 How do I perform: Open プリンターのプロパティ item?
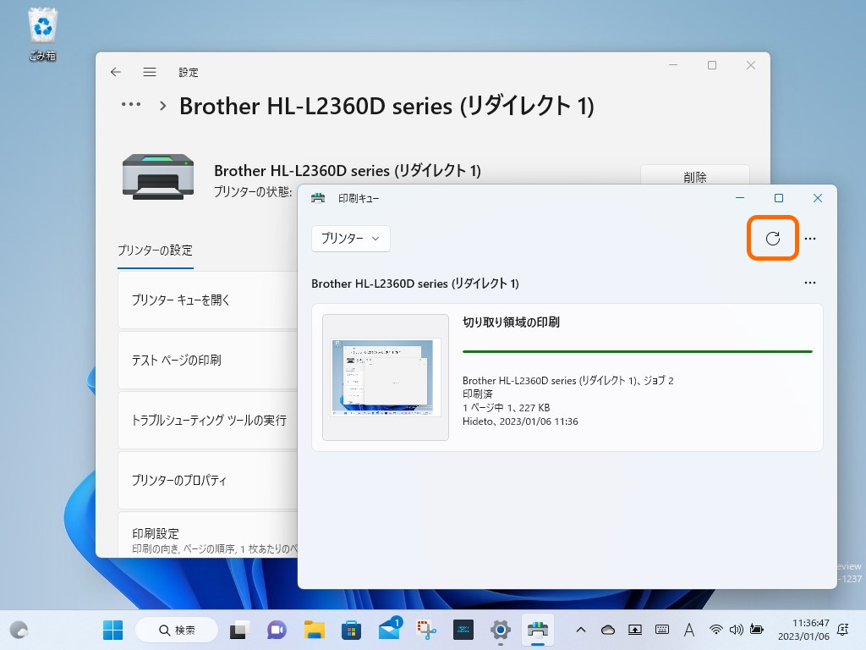point(208,481)
